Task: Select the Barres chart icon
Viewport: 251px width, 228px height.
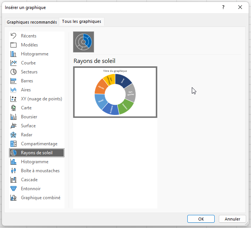Action: pyautogui.click(x=13, y=81)
